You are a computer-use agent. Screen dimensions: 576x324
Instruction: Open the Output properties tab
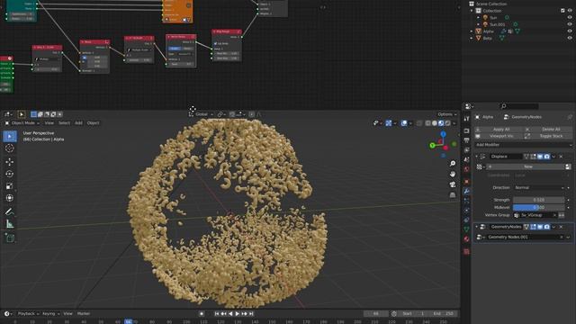466,140
